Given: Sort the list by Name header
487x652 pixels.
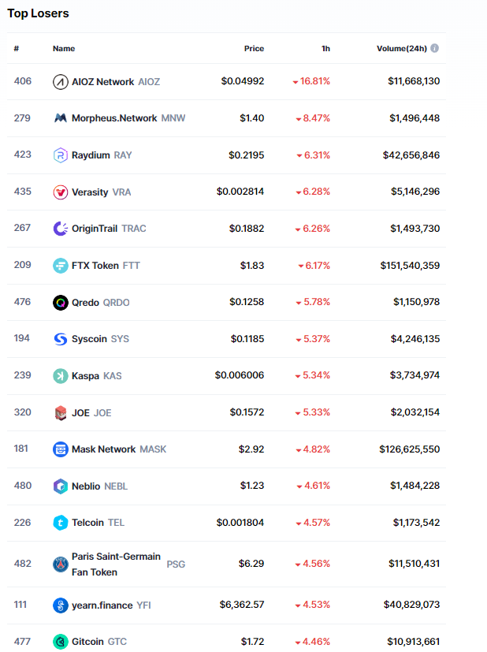Looking at the screenshot, I should 64,48.
